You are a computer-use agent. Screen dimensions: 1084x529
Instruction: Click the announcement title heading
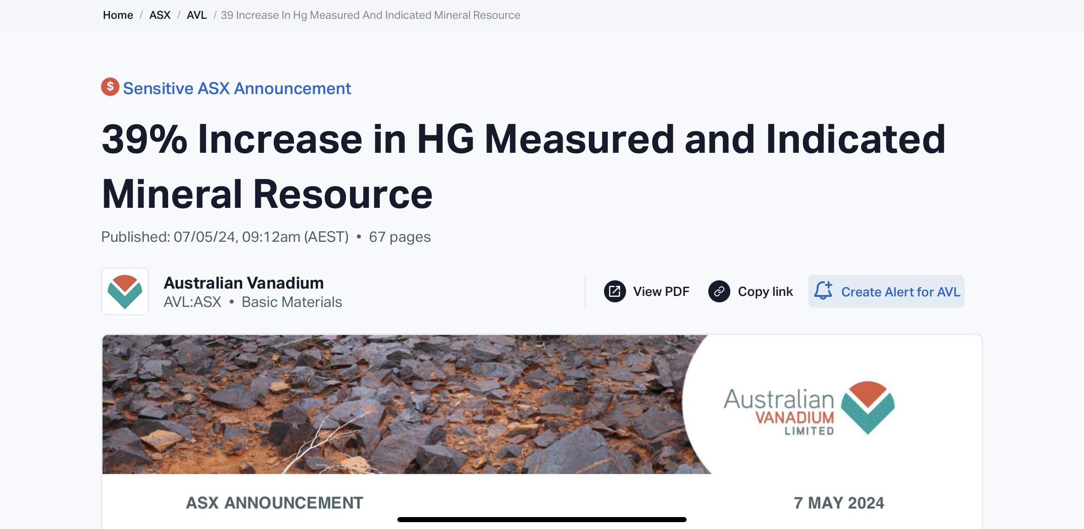(x=524, y=167)
